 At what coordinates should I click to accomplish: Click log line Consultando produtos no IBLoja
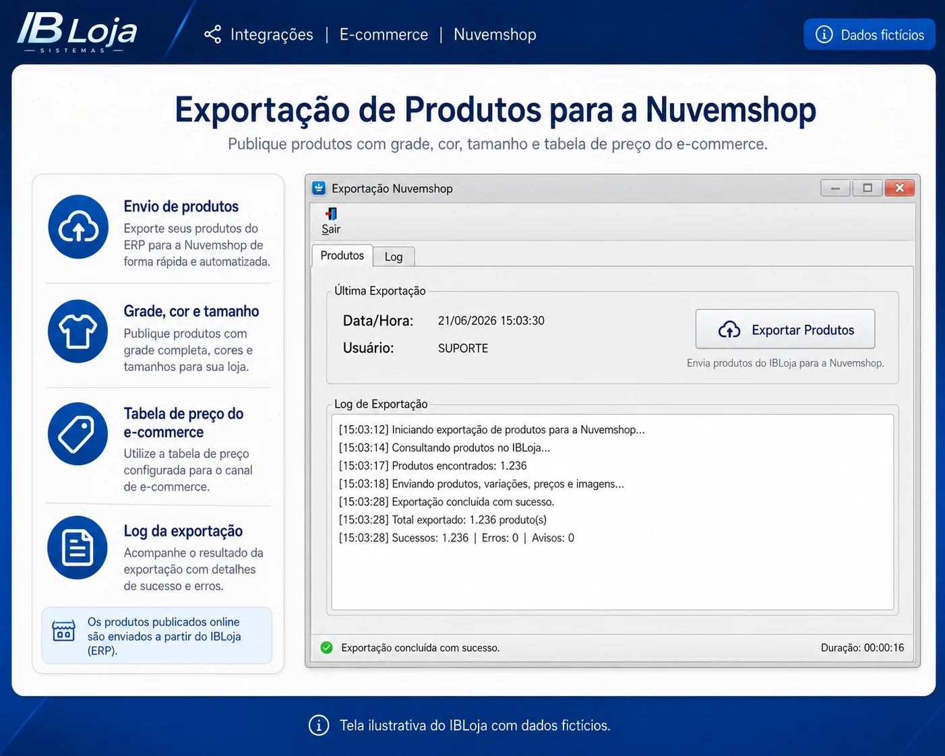pos(445,448)
